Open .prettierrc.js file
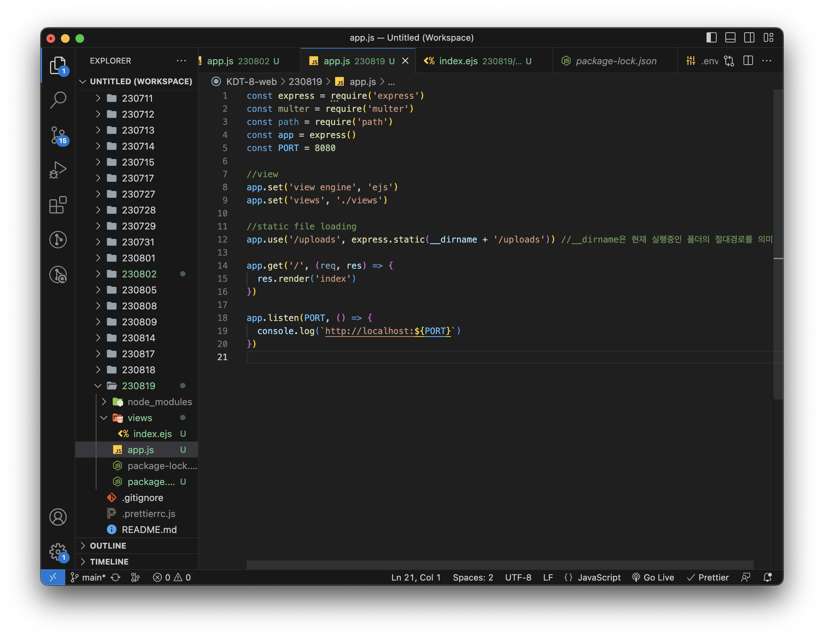This screenshot has height=639, width=824. [x=137, y=514]
